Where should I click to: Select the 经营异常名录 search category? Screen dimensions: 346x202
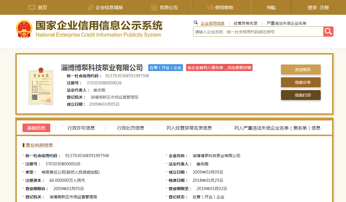pos(245,23)
